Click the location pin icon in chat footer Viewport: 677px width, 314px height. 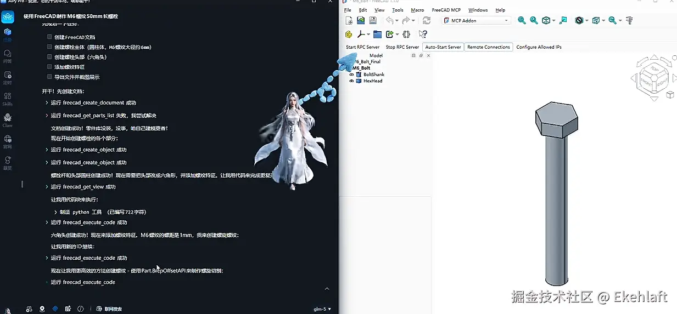42,309
